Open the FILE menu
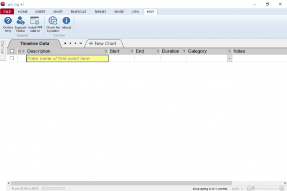 pyautogui.click(x=7, y=12)
